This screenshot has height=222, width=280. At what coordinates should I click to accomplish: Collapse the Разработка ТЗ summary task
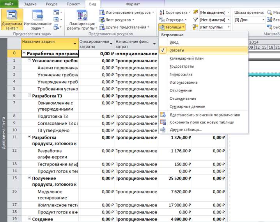click(29, 96)
